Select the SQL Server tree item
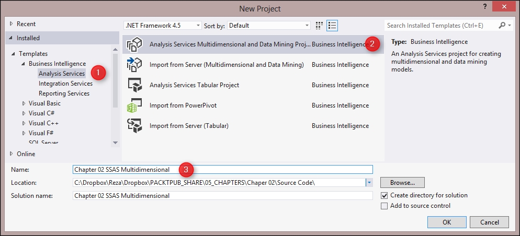Screen dimensions: 520x236 point(43,143)
